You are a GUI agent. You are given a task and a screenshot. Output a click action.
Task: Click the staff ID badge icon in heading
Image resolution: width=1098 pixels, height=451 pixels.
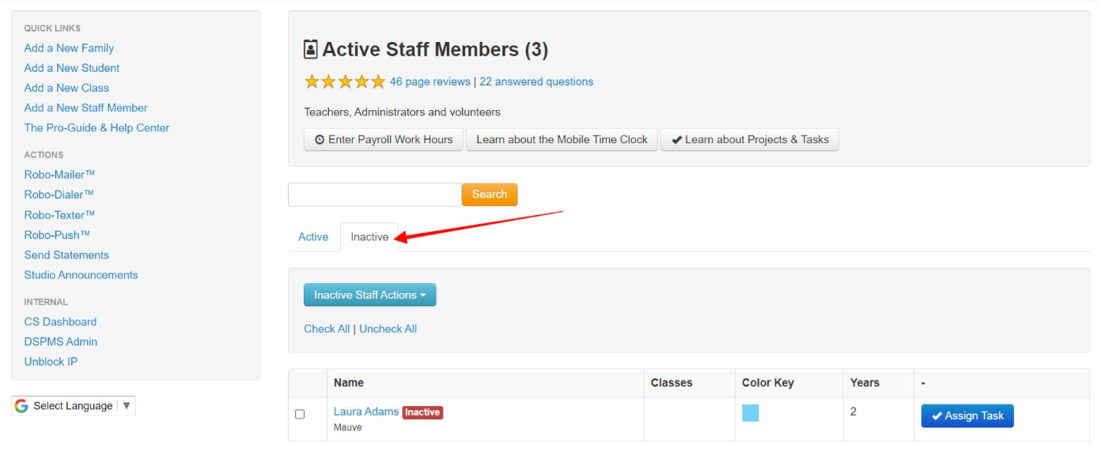click(x=311, y=49)
